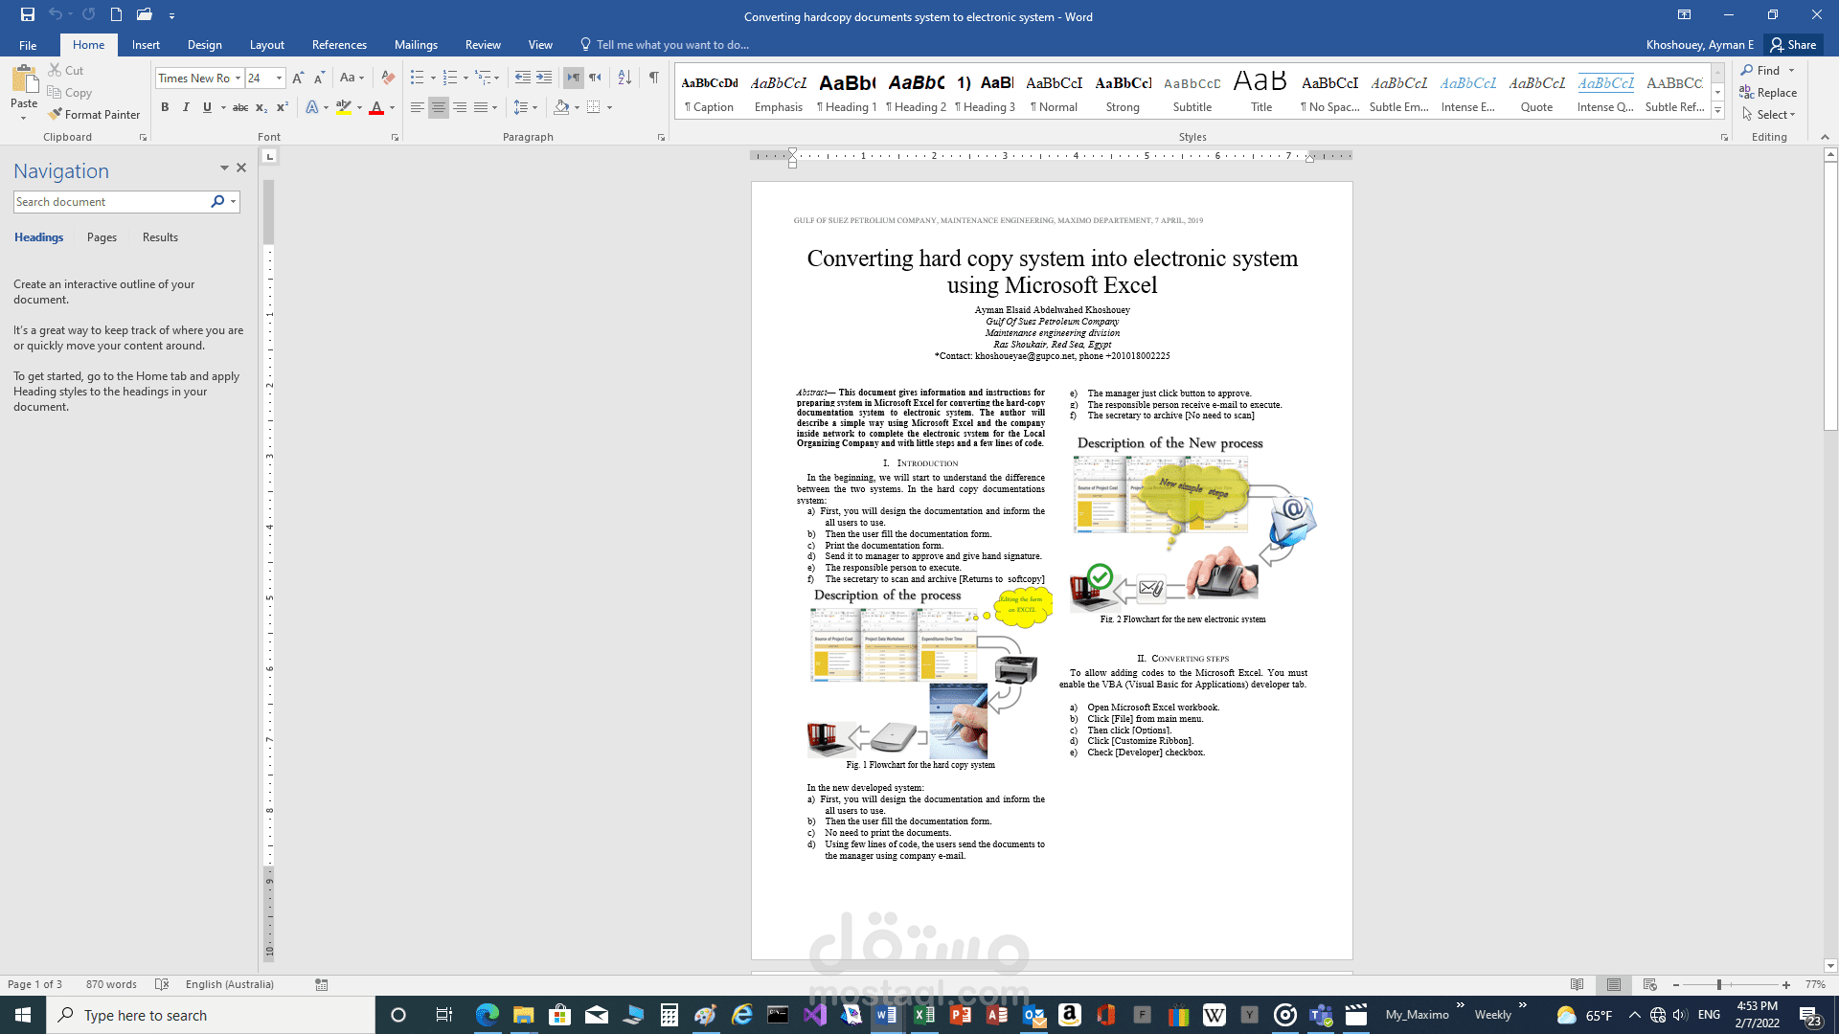Apply strikethrough formatting
The width and height of the screenshot is (1839, 1034).
point(240,107)
